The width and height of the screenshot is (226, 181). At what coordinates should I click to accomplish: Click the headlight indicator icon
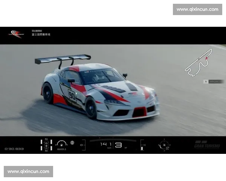[72, 143]
